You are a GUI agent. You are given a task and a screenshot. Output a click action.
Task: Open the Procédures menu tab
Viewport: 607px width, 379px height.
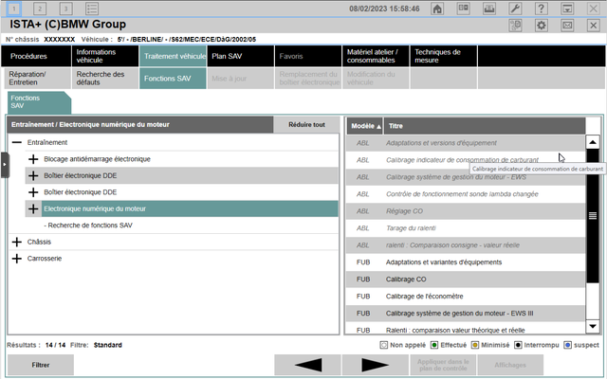[36, 56]
